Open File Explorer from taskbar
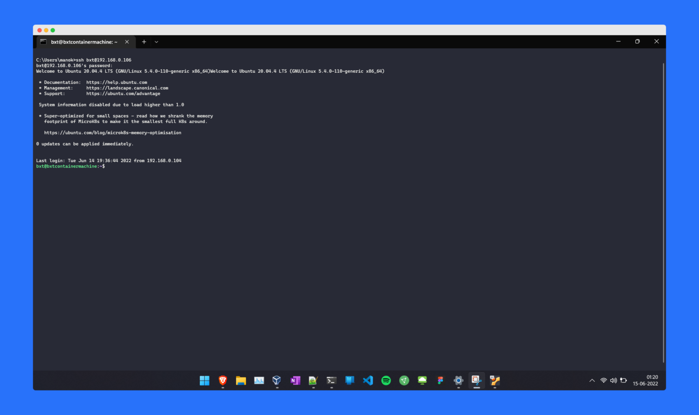 pyautogui.click(x=241, y=380)
